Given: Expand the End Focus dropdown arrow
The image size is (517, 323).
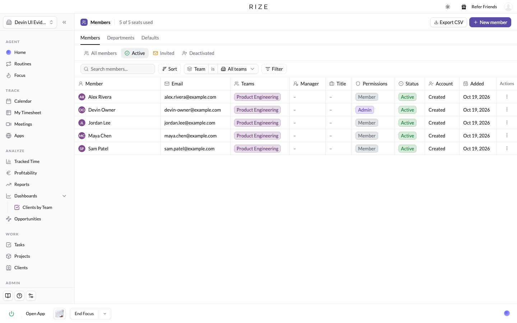Looking at the screenshot, I should [105, 314].
